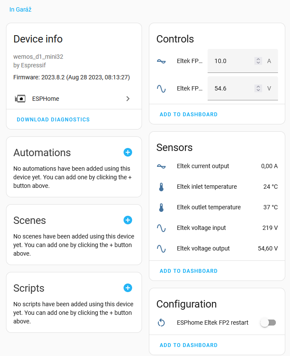Click the current limit field showing 10.0
Viewport: 290px width, 356px height.
[232, 61]
